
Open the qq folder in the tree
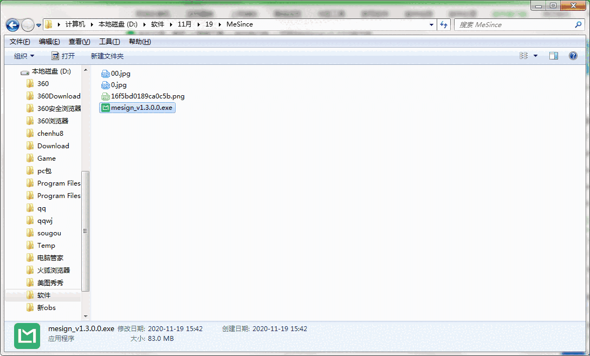(41, 208)
